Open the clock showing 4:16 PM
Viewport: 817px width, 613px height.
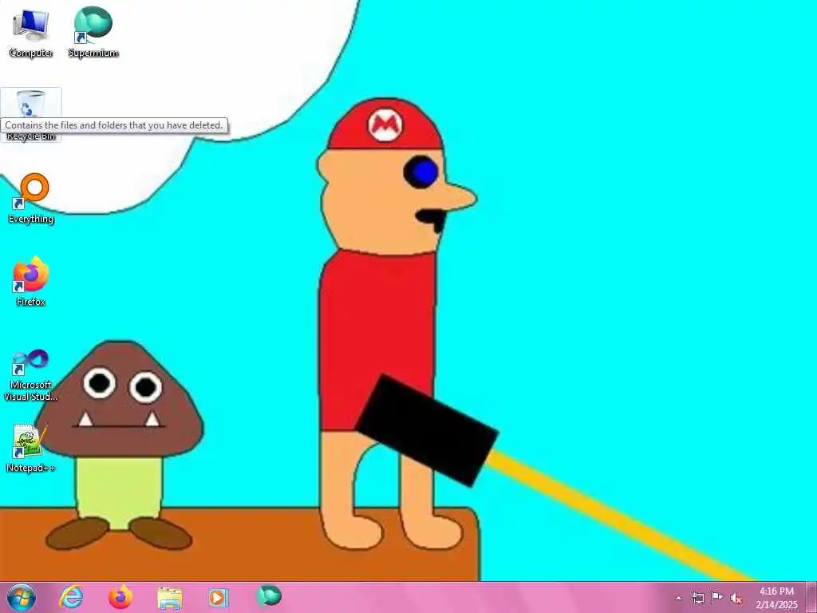pyautogui.click(x=776, y=598)
